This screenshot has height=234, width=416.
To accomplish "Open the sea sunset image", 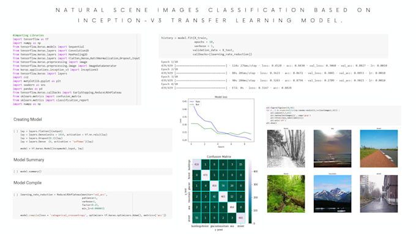I will pyautogui.click(x=332, y=148).
